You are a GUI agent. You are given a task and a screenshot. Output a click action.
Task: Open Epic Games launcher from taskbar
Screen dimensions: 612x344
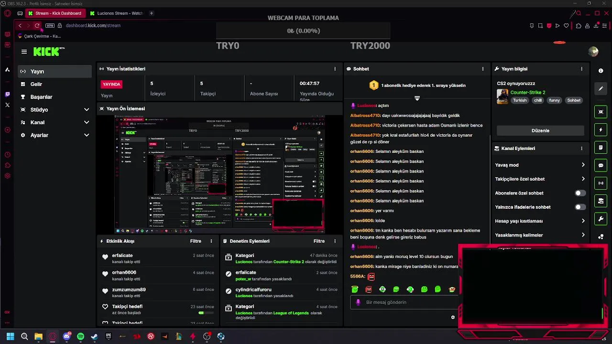[109, 336]
